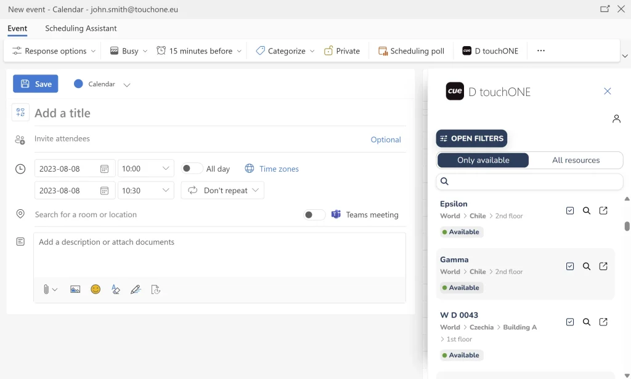Check the select box for W D 0043

(x=570, y=322)
